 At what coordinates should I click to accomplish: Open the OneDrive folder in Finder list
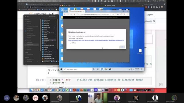point(46,42)
